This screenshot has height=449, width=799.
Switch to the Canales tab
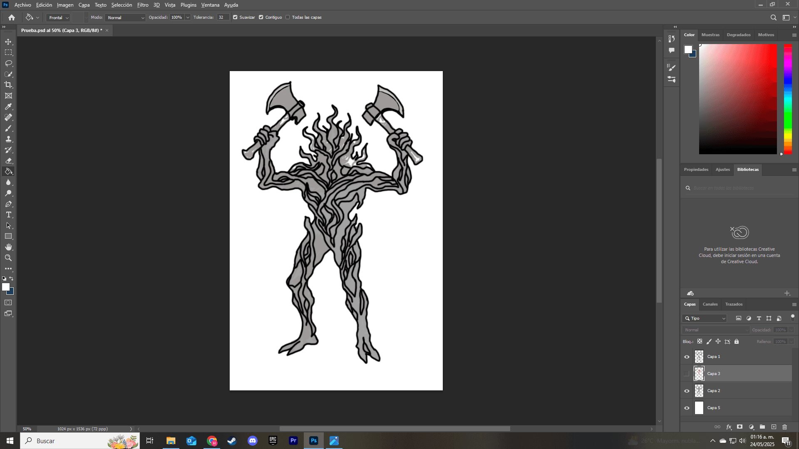(710, 304)
